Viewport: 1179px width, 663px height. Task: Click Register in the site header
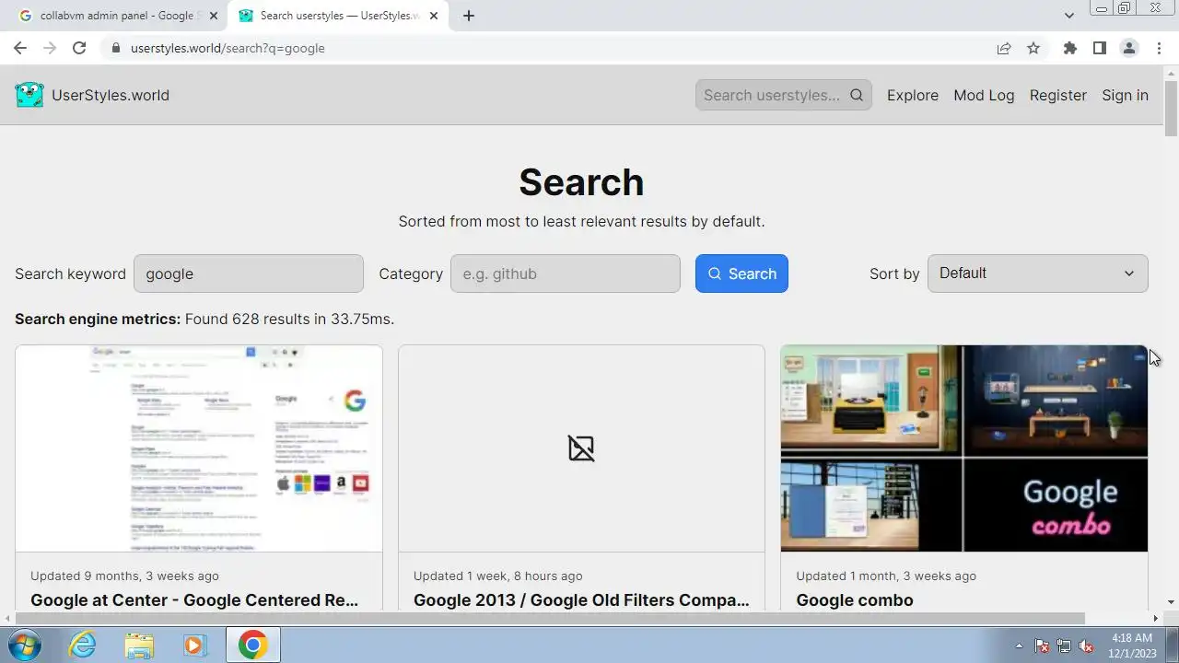[x=1057, y=95]
